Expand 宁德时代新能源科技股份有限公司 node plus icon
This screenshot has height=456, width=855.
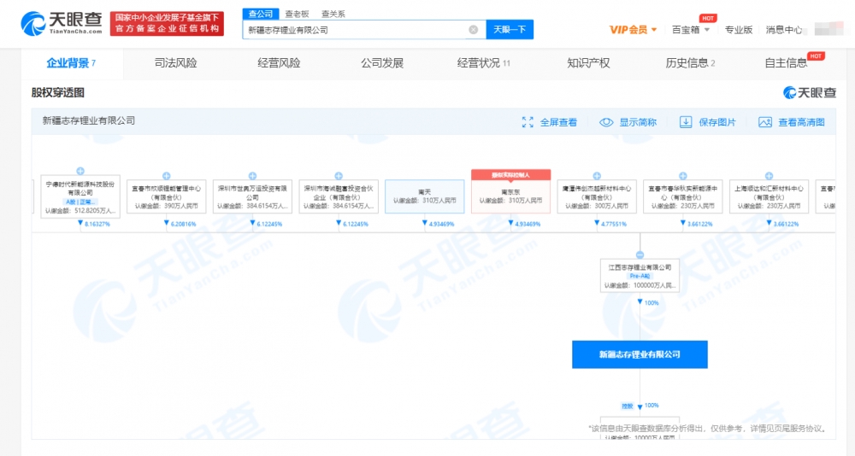80,171
